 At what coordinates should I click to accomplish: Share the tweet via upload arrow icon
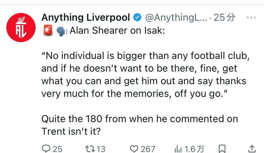(252, 149)
